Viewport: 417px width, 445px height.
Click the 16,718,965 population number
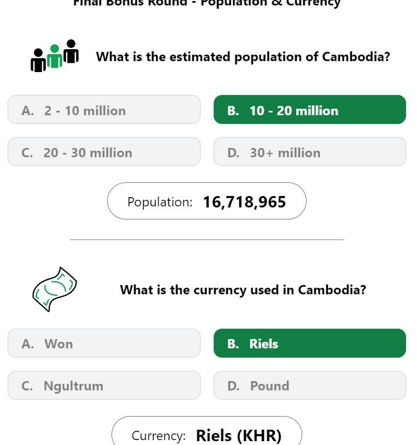coord(244,202)
